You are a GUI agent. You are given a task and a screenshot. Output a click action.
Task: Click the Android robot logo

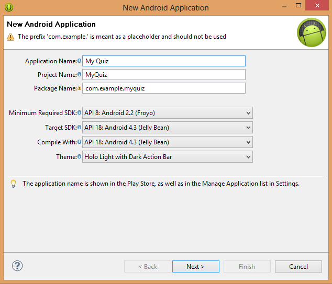coord(311,32)
